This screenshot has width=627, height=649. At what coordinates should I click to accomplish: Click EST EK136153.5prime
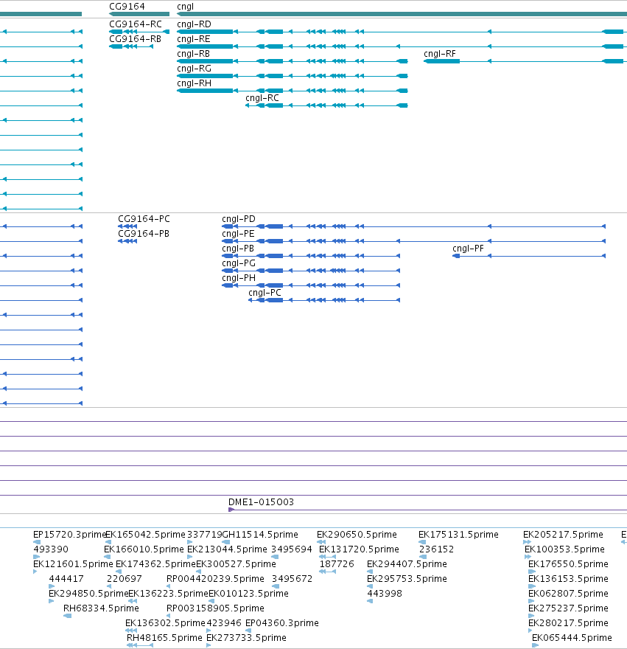[x=568, y=579]
